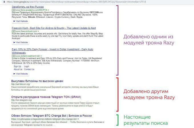The image size is (194, 128).
Task: Click the padlock icon in the address bar
Action: pos(4,2)
